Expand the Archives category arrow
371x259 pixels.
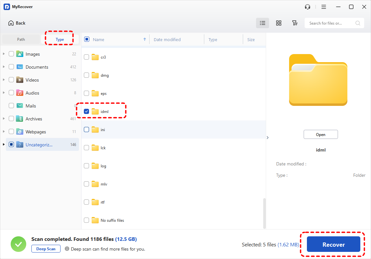[x=4, y=119]
